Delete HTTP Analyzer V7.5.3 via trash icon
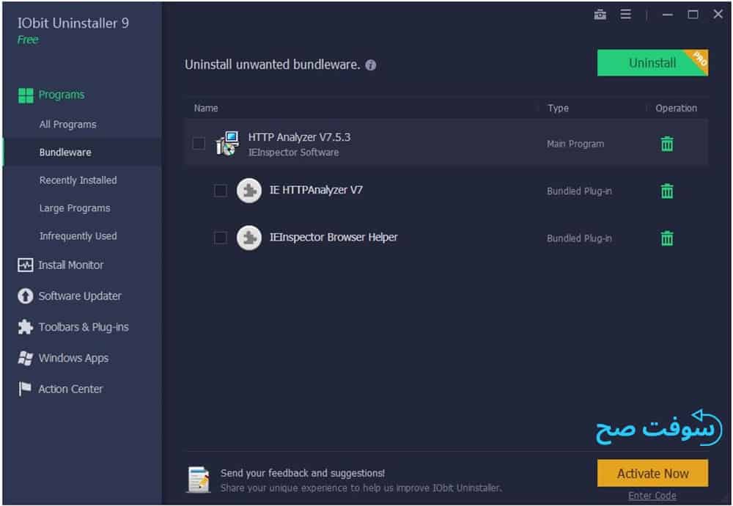 [x=667, y=144]
